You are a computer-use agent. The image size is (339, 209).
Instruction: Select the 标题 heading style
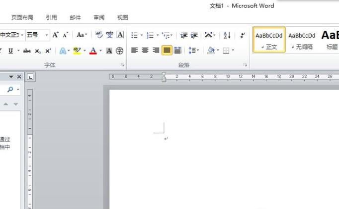[330, 40]
